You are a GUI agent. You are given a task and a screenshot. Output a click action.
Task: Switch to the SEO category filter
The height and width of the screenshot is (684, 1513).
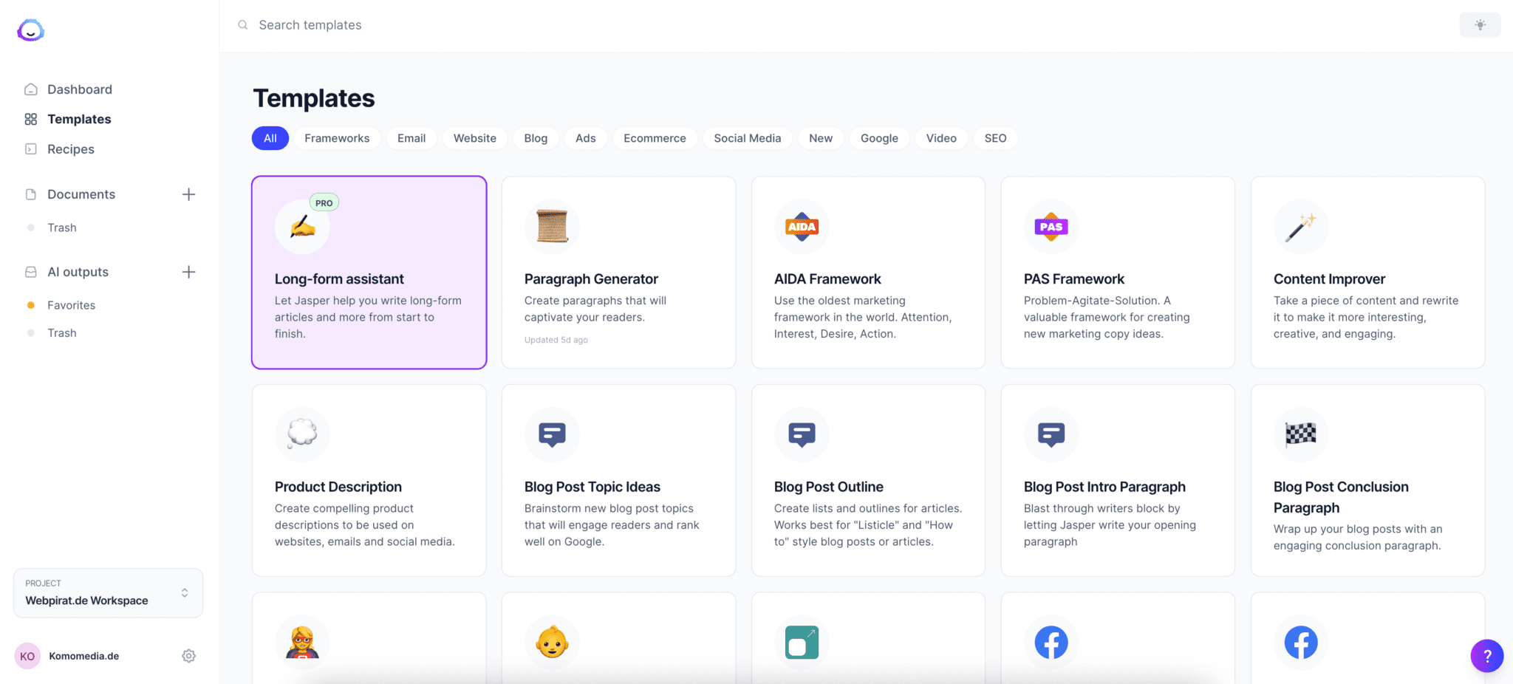[995, 138]
